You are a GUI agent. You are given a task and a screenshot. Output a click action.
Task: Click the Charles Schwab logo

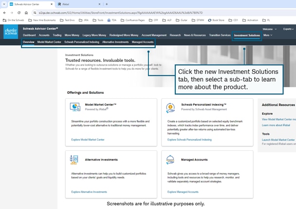tap(11, 32)
